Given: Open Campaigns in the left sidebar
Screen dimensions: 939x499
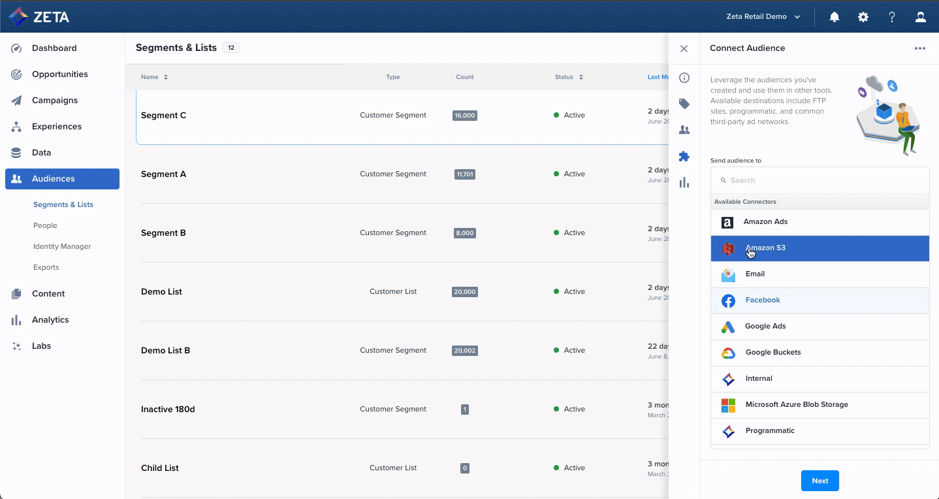Looking at the screenshot, I should point(55,101).
